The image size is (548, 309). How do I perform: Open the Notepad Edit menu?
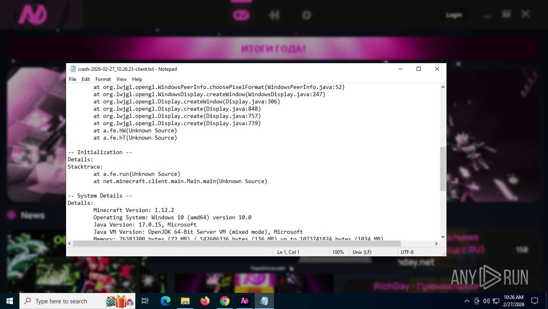tap(86, 79)
